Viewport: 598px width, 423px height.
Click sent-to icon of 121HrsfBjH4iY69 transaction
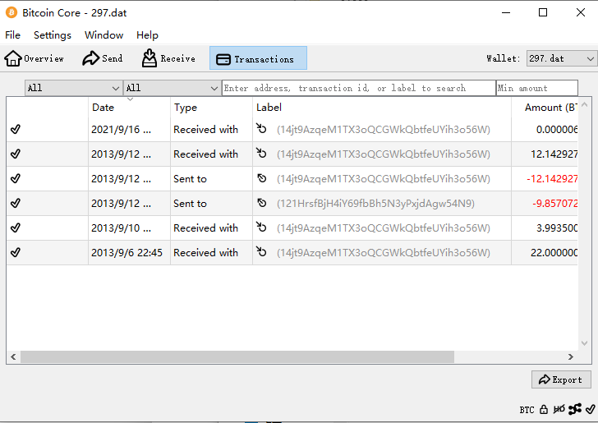(x=262, y=204)
